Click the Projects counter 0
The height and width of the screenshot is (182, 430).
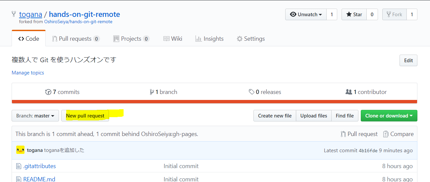tap(146, 39)
